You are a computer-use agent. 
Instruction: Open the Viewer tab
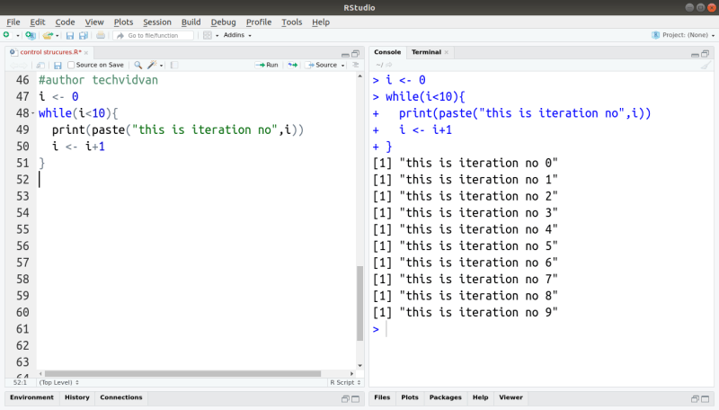point(510,397)
